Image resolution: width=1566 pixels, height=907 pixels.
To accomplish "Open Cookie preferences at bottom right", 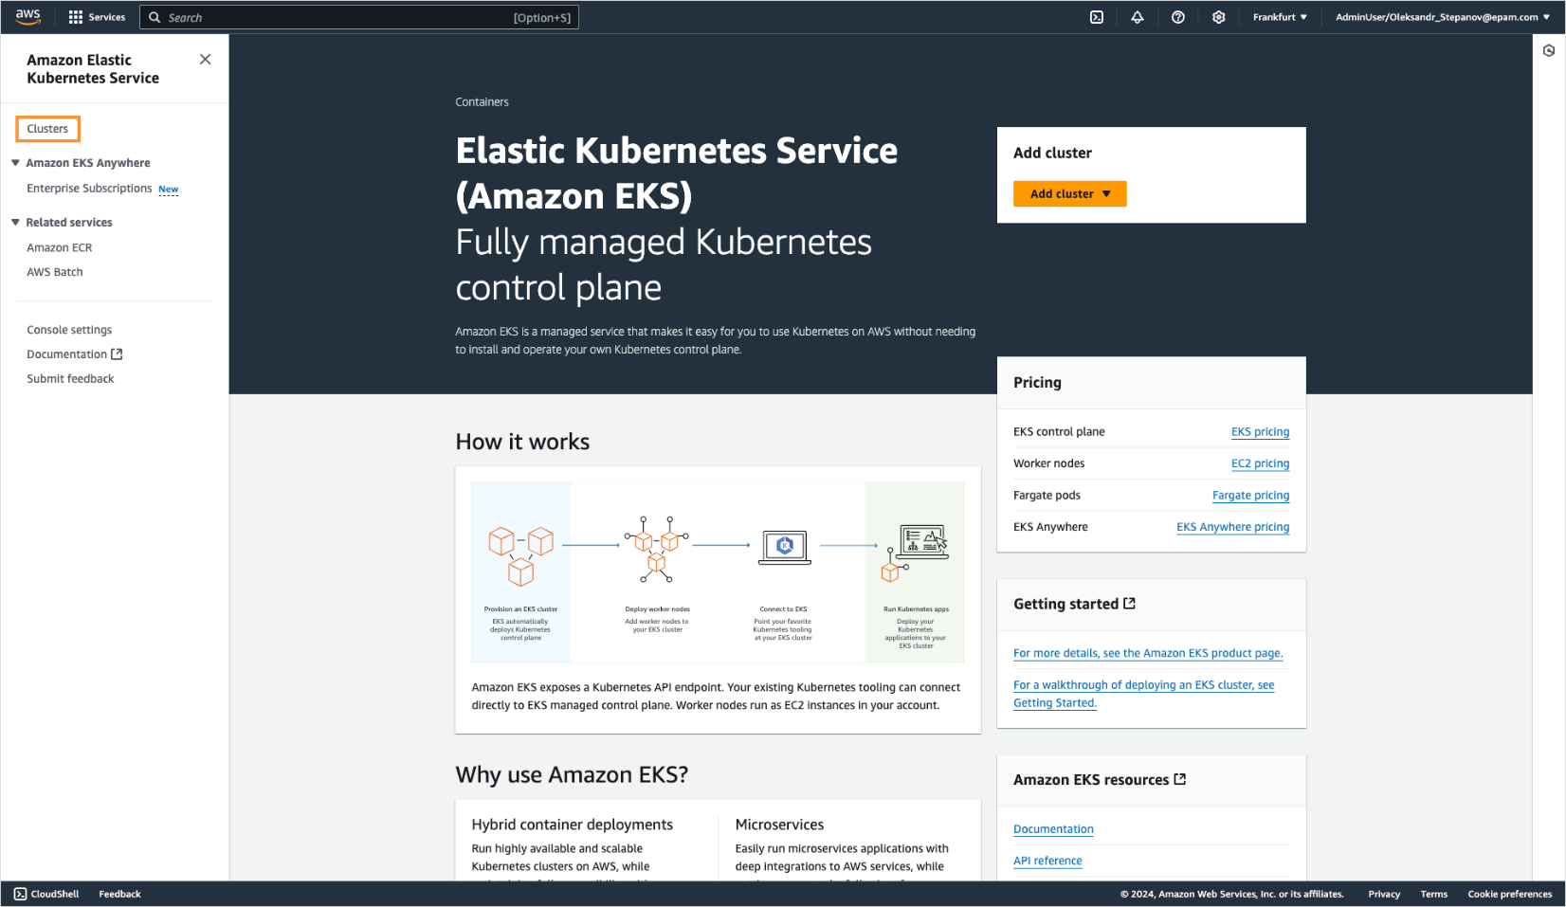I will click(1509, 894).
